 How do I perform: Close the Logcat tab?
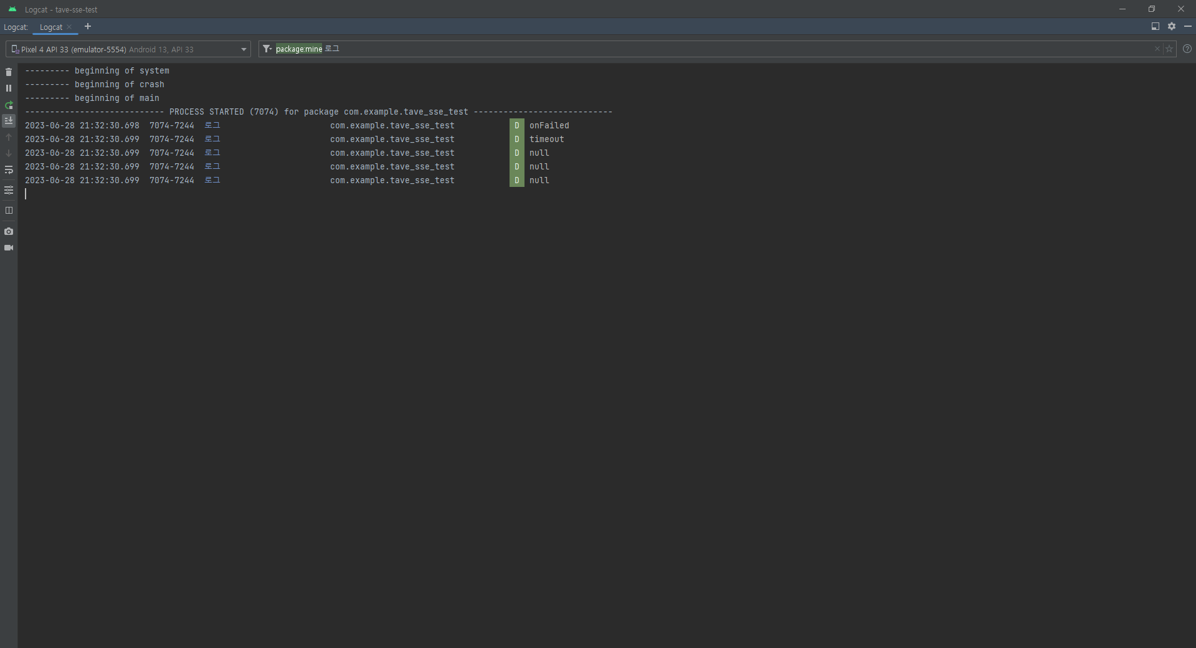coord(70,27)
